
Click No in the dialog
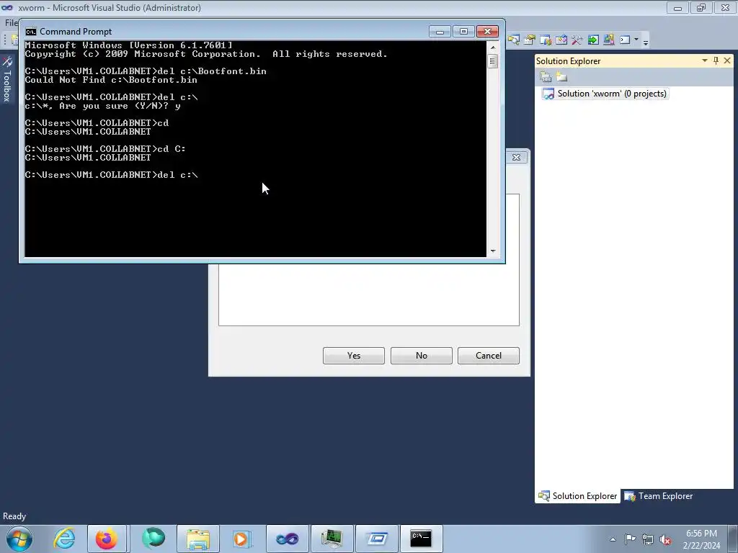click(x=421, y=356)
